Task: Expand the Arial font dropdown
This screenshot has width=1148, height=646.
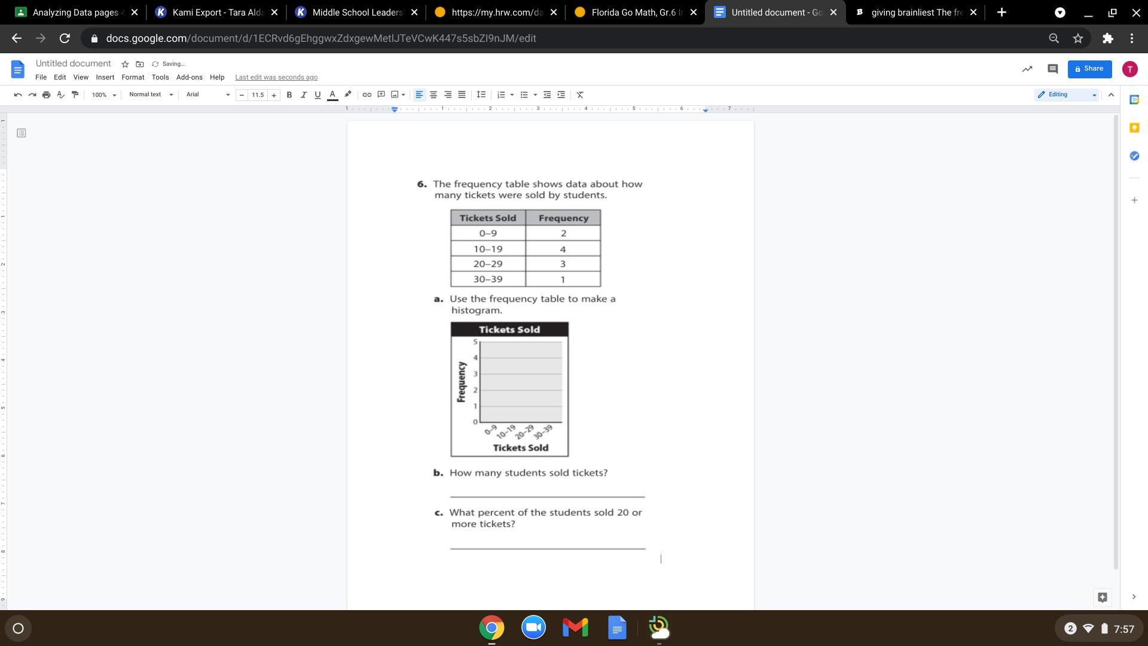Action: click(207, 95)
